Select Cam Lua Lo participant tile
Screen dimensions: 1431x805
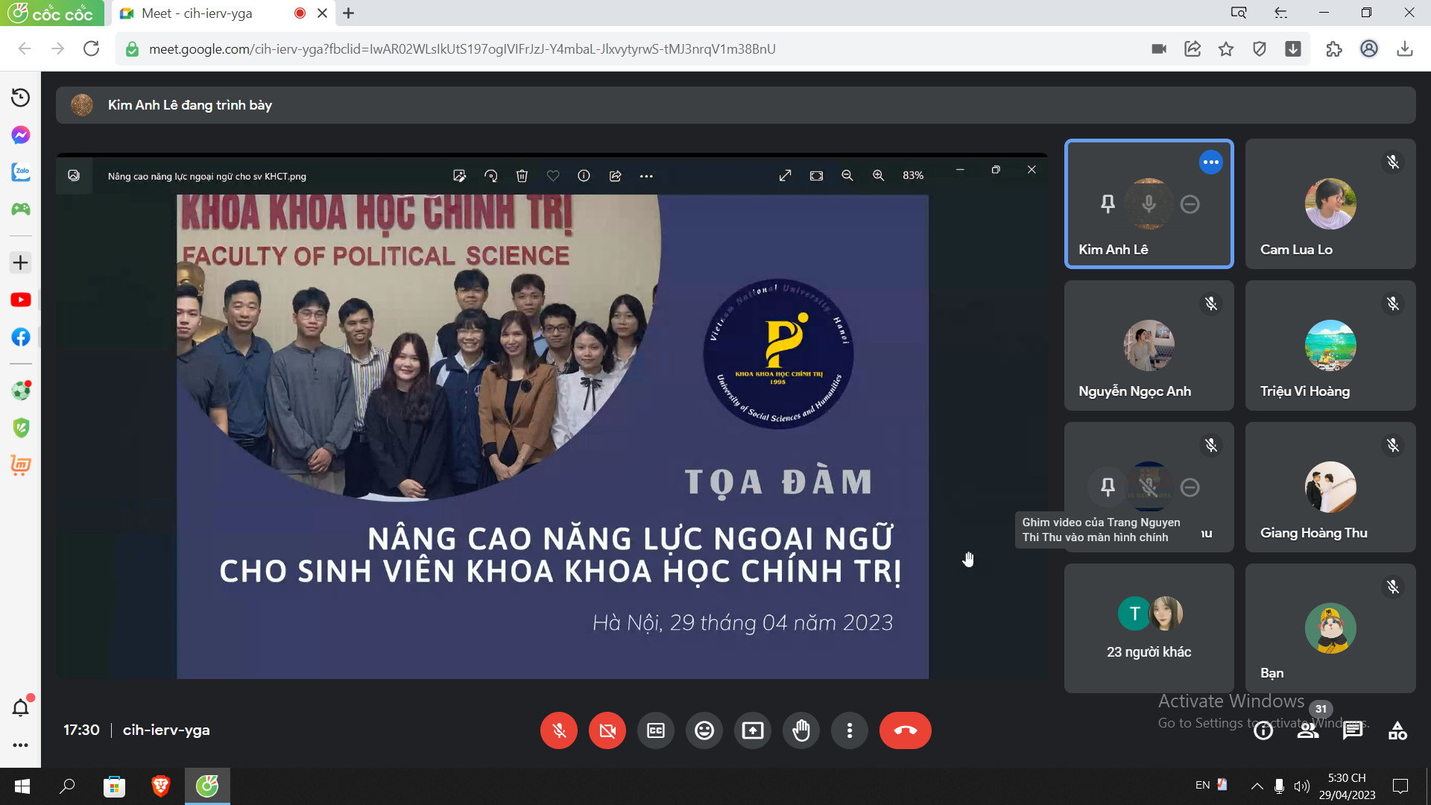1330,203
